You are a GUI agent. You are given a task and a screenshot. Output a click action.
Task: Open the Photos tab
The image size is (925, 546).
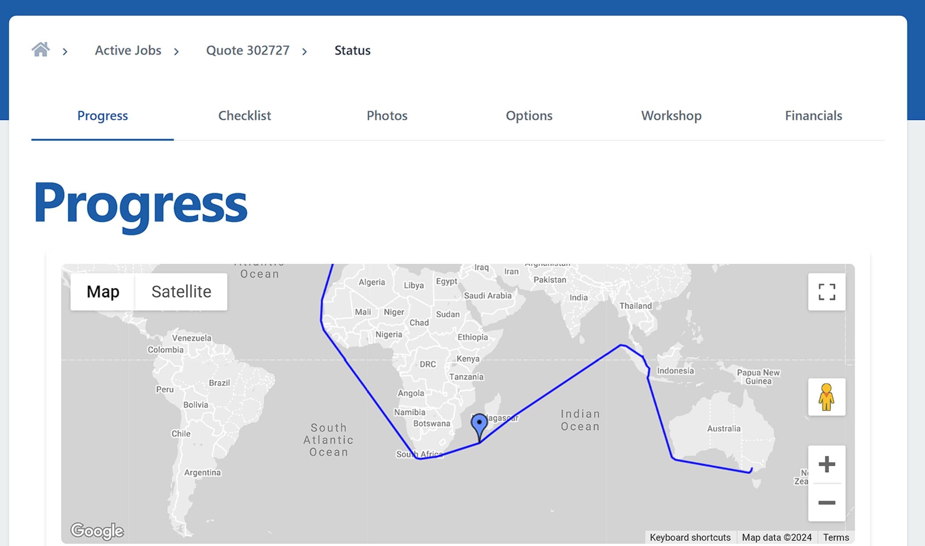[387, 115]
